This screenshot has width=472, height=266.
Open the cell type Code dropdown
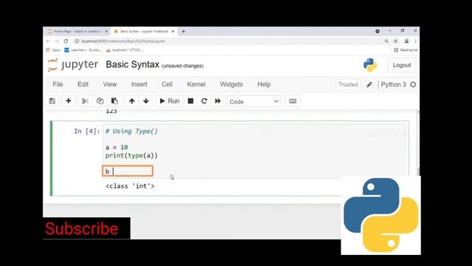[254, 102]
